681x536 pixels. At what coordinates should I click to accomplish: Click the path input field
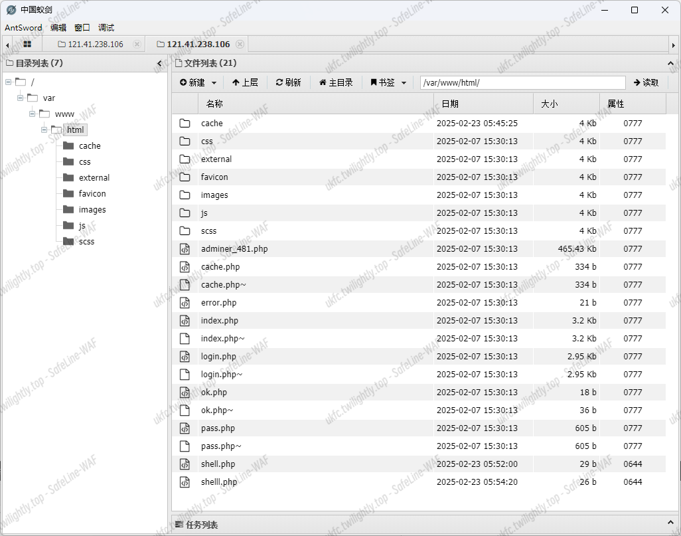coord(522,82)
